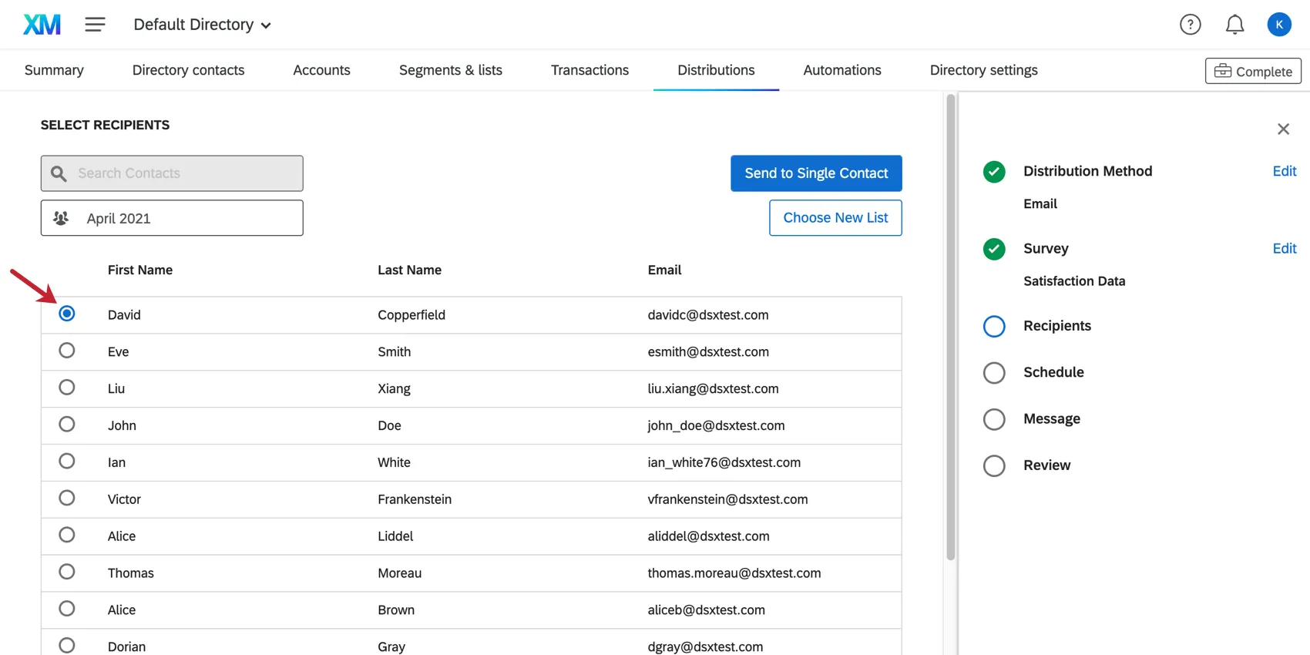This screenshot has width=1310, height=655.
Task: Click the Send to Single Contact button
Action: (x=816, y=173)
